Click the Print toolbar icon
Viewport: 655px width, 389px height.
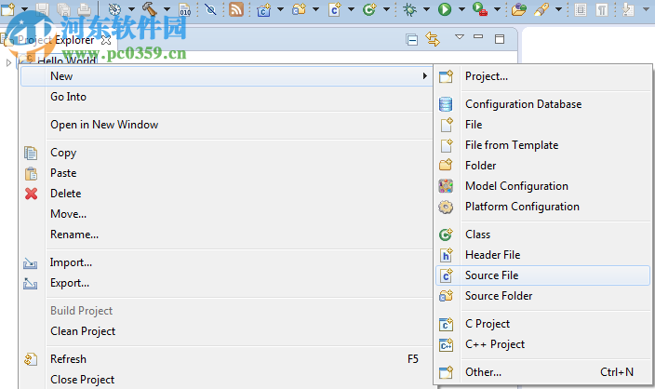(x=84, y=8)
